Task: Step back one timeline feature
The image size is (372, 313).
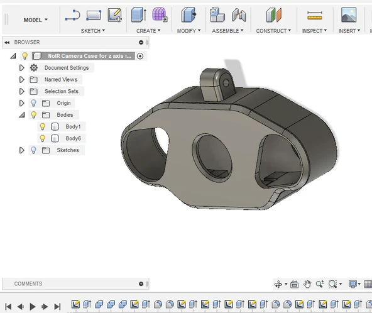Action: click(20, 307)
